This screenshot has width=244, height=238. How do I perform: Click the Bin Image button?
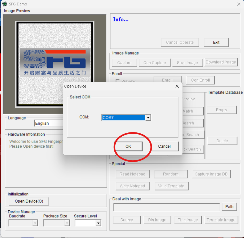[x=157, y=220]
